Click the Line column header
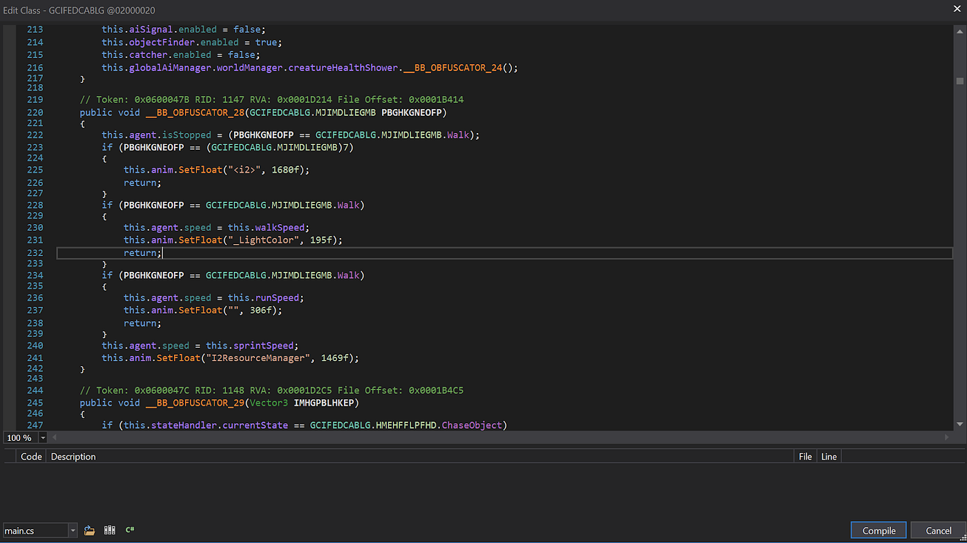 [x=829, y=456]
